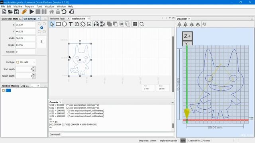Select the bottom-left anchor radio button
The height and width of the screenshot is (143, 255).
point(39,32)
